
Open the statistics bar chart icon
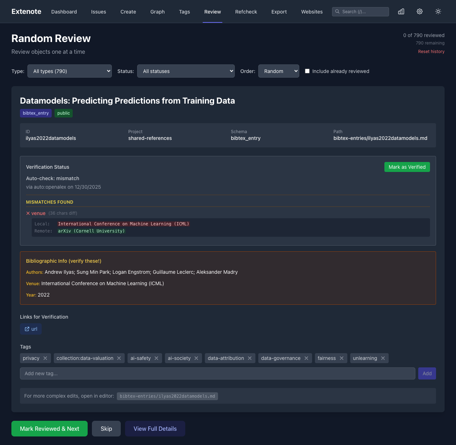pyautogui.click(x=401, y=11)
